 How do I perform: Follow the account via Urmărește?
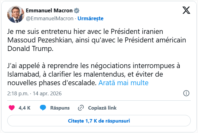pos(91,18)
